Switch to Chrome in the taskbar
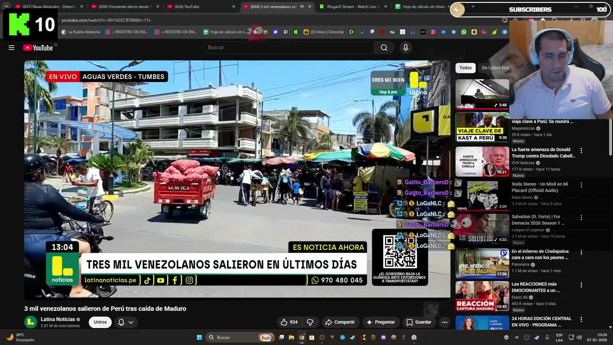 pos(302,337)
